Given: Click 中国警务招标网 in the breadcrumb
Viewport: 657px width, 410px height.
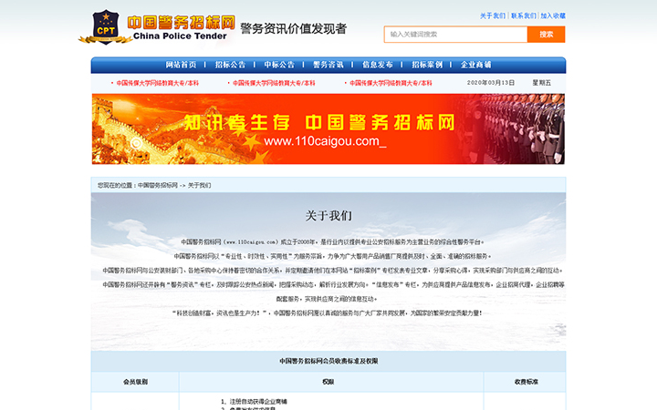Looking at the screenshot, I should [x=158, y=185].
